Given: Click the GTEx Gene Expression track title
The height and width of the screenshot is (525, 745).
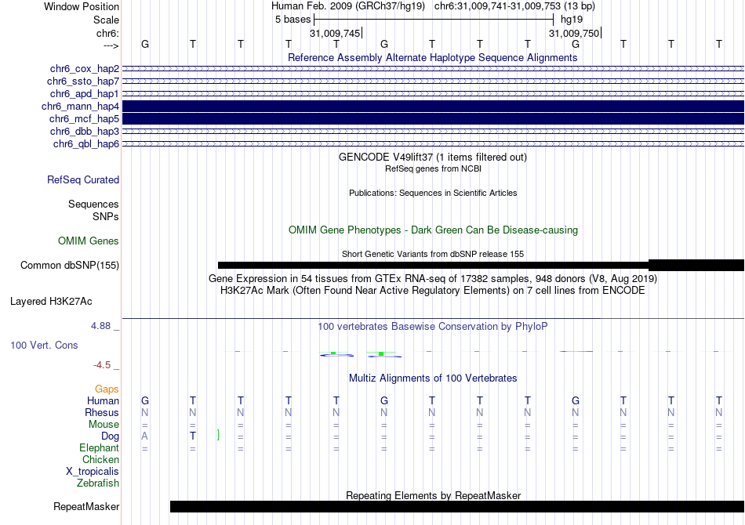Looking at the screenshot, I should point(433,278).
